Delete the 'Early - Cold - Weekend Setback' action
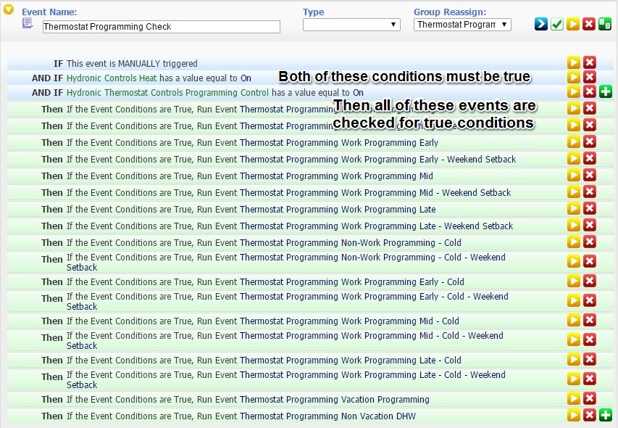The width and height of the screenshot is (618, 428). point(590,300)
